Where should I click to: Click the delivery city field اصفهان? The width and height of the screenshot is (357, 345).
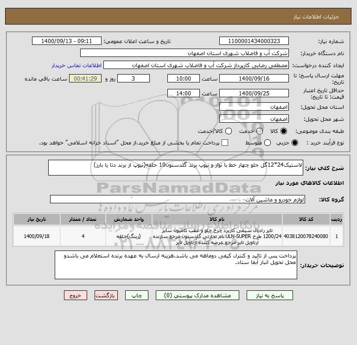pos(254,119)
